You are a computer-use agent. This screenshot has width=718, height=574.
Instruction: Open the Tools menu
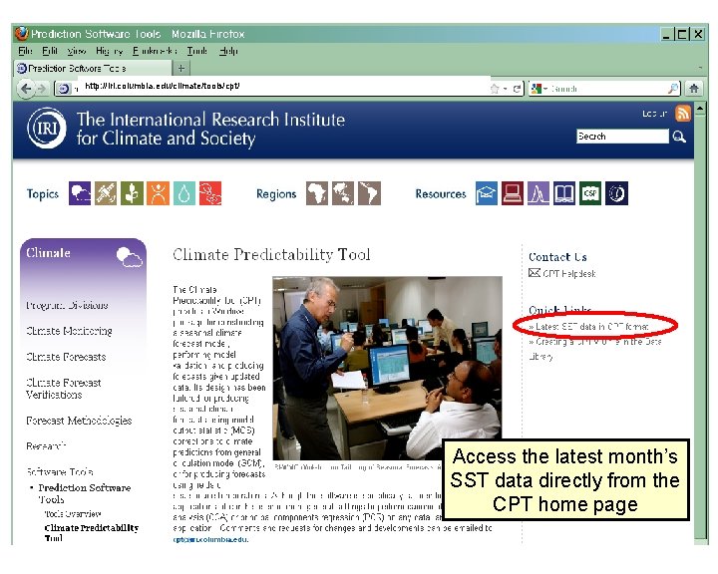(196, 51)
